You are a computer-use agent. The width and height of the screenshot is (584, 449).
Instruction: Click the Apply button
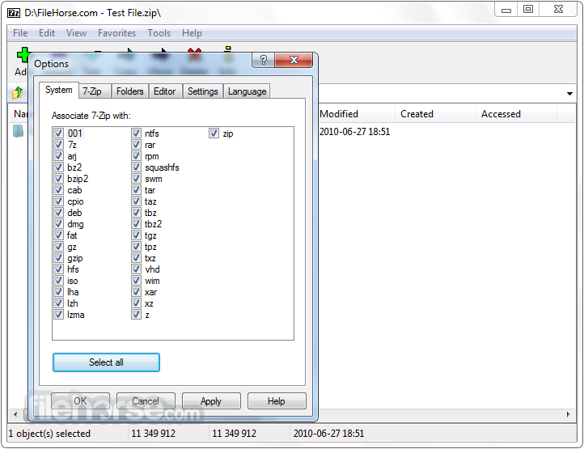211,401
